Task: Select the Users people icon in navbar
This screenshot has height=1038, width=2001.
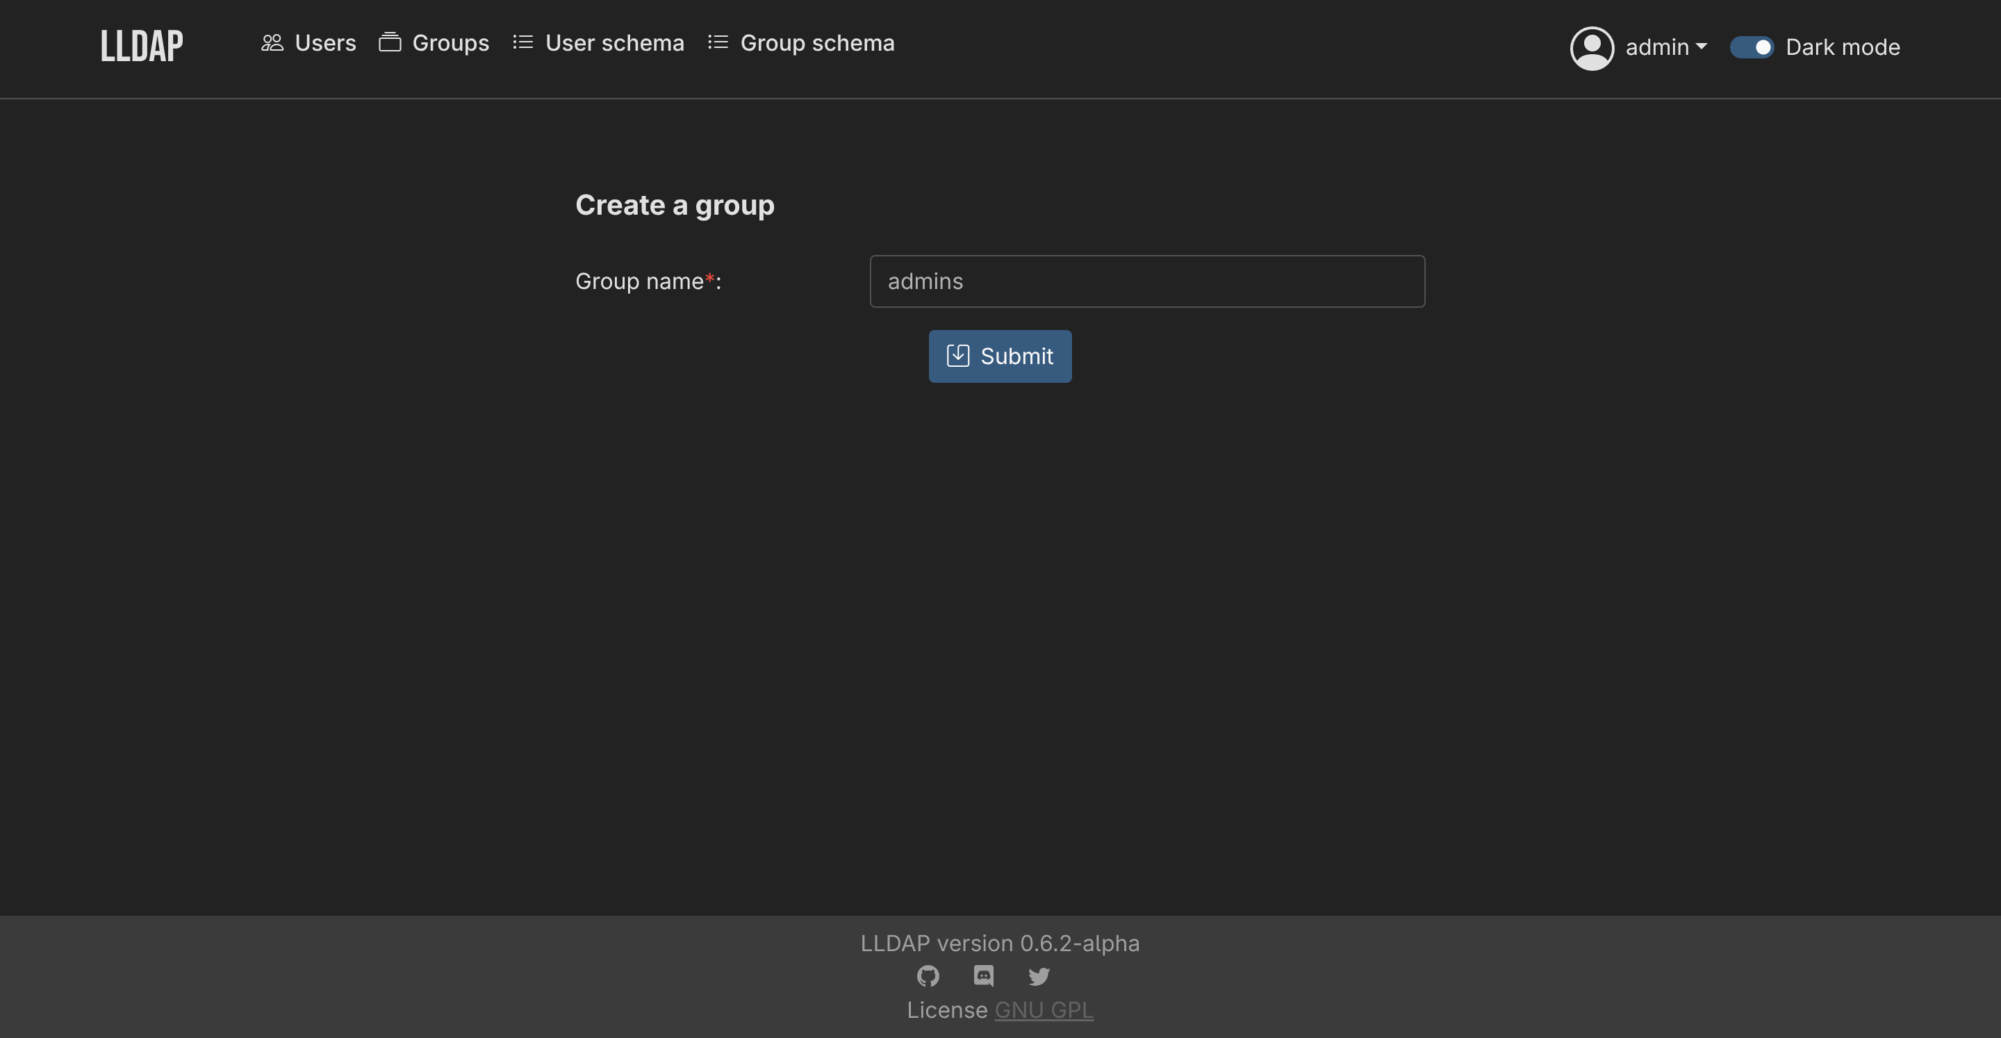Action: [272, 44]
